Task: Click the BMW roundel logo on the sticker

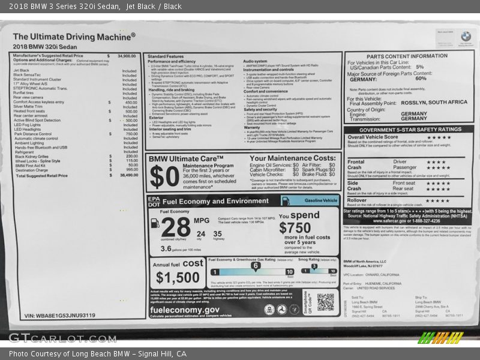Action: tap(466, 37)
